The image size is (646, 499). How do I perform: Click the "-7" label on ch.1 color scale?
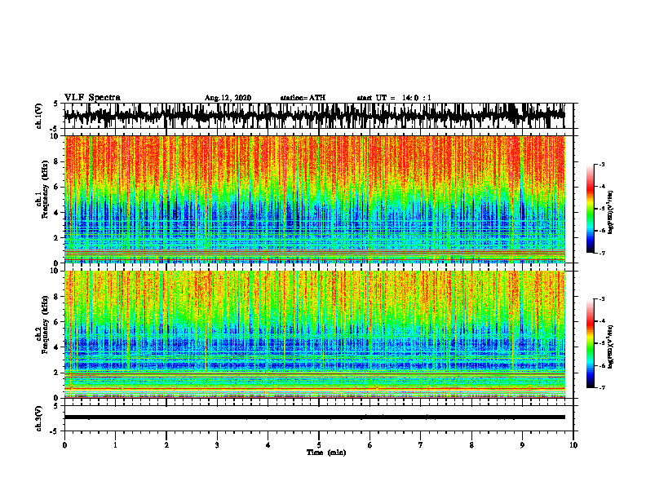coord(601,253)
